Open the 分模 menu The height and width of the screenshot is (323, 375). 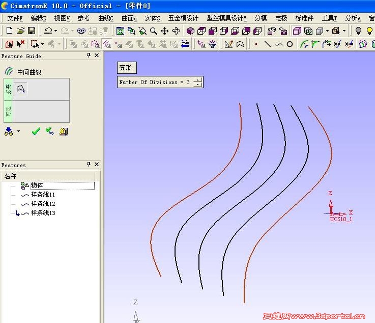(261, 18)
